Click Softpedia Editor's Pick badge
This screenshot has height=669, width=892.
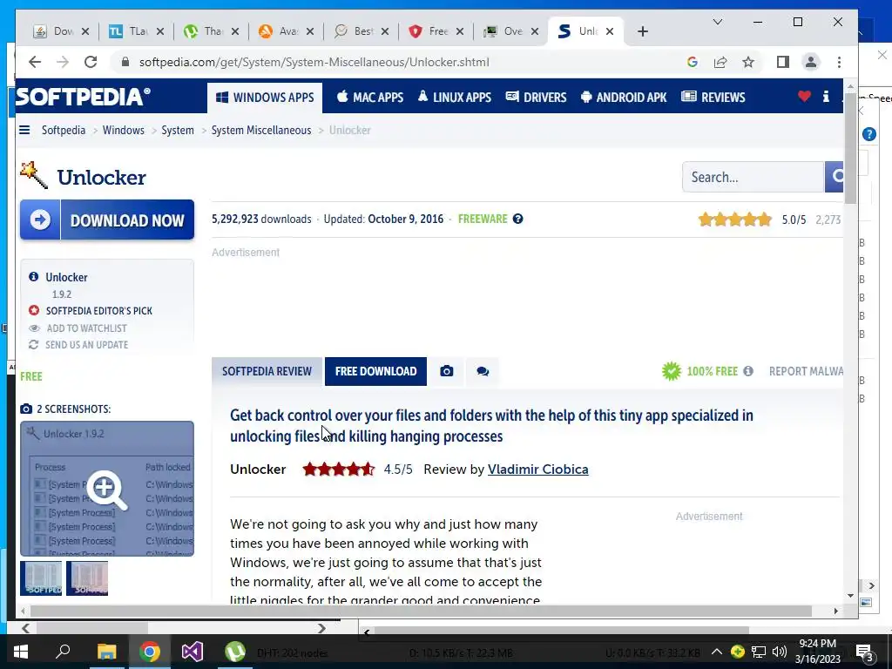[x=91, y=311]
